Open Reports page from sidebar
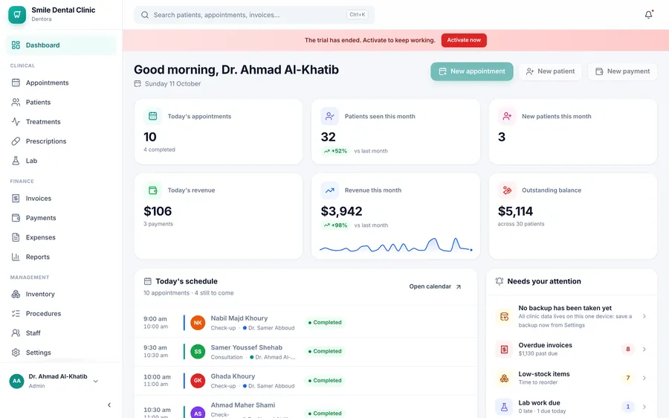 (61, 257)
